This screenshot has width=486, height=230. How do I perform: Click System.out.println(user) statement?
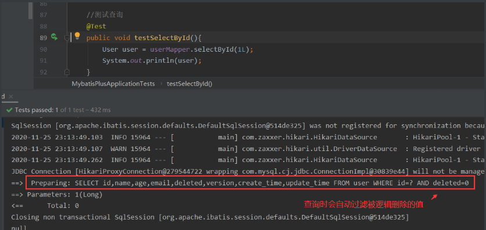[152, 61]
